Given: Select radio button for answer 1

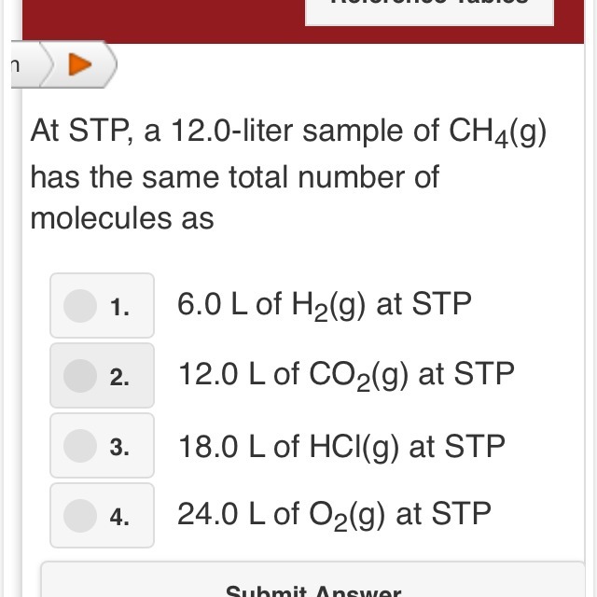Looking at the screenshot, I should click(x=80, y=305).
